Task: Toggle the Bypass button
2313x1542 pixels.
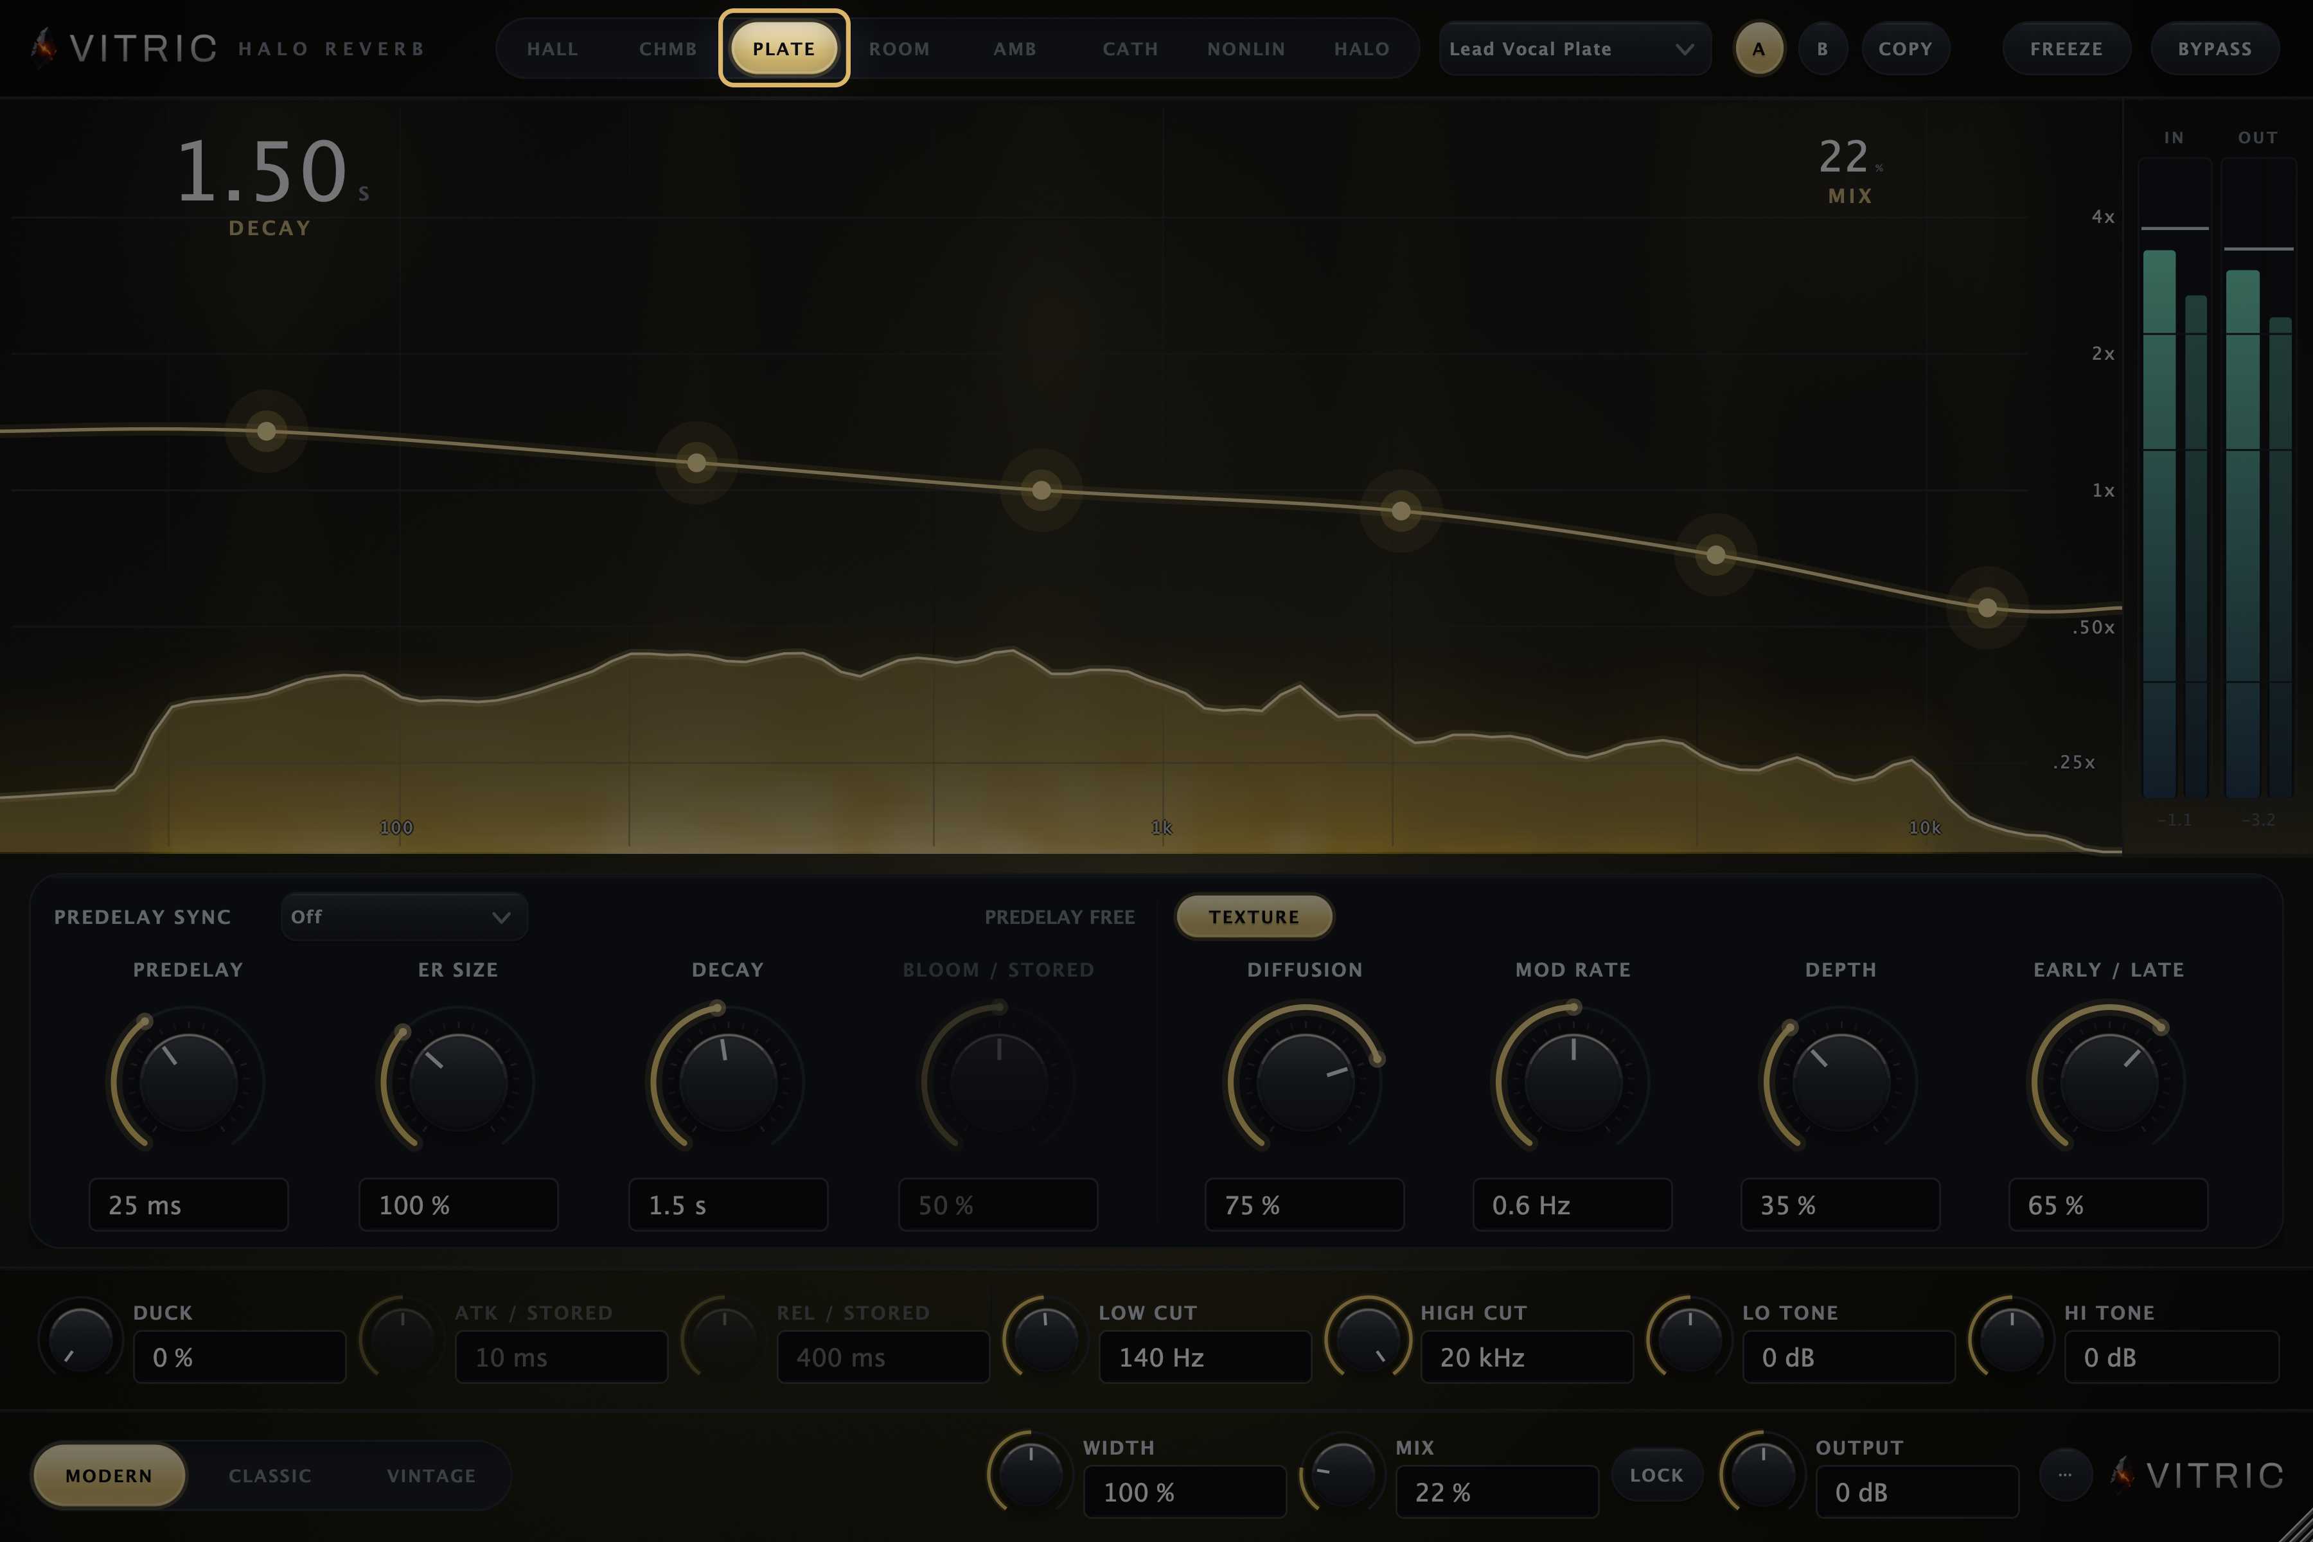Action: pyautogui.click(x=2215, y=48)
